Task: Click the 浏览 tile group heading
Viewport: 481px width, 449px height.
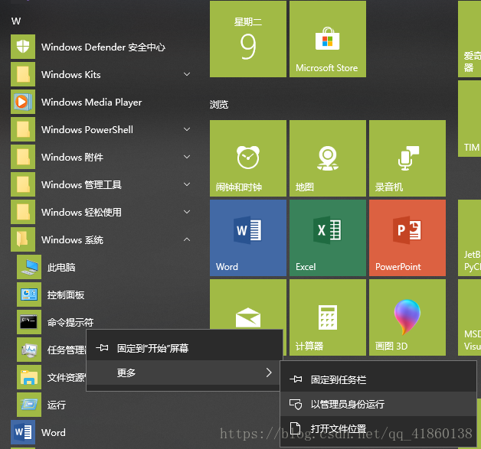Action: pyautogui.click(x=219, y=105)
